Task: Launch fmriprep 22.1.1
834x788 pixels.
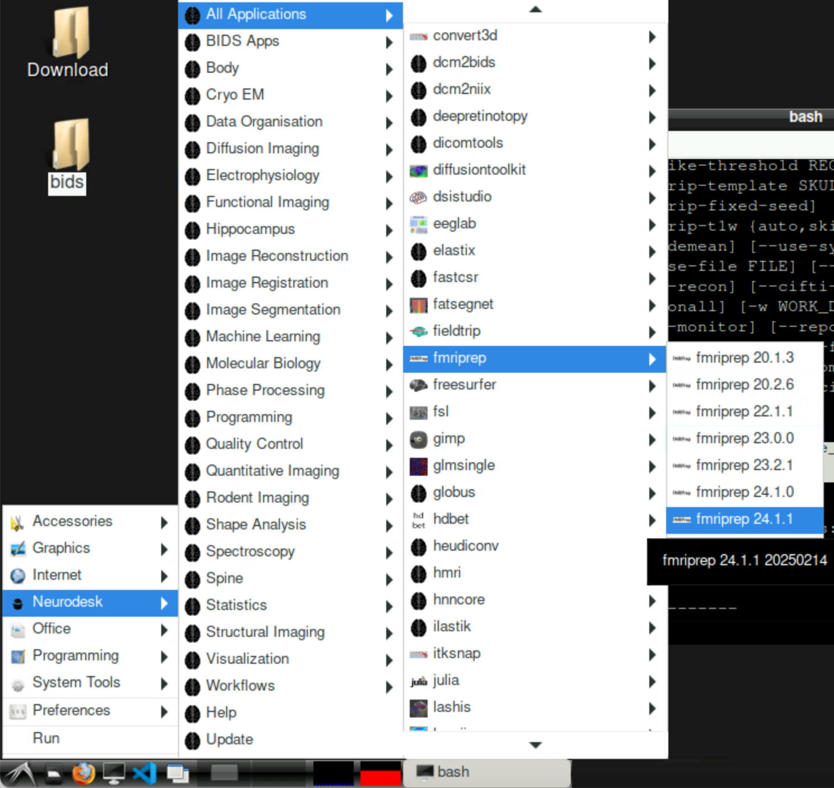Action: pyautogui.click(x=744, y=412)
